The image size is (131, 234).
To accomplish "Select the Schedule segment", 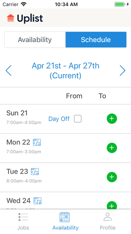I will tap(96, 40).
